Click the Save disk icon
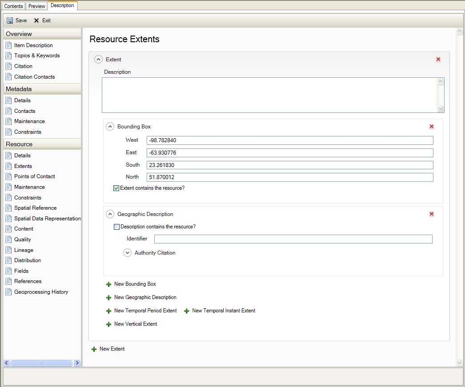465x387 pixels. (10, 20)
